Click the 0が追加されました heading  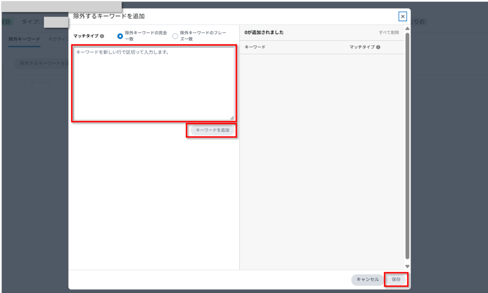264,33
